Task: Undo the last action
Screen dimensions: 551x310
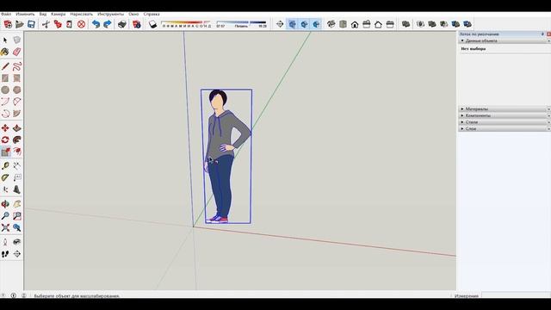Action: [x=96, y=24]
